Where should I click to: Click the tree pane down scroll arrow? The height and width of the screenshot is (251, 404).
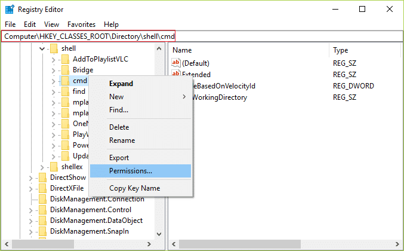coord(159,234)
